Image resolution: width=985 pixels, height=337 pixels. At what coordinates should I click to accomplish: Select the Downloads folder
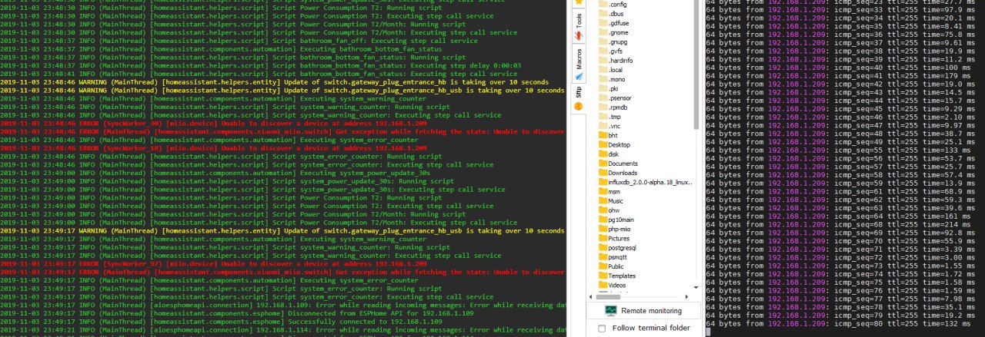click(618, 173)
